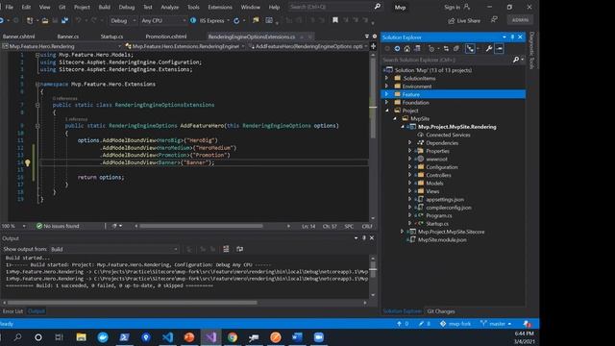Click the Live Share button
Screen dimensions: 615x346
(x=464, y=20)
